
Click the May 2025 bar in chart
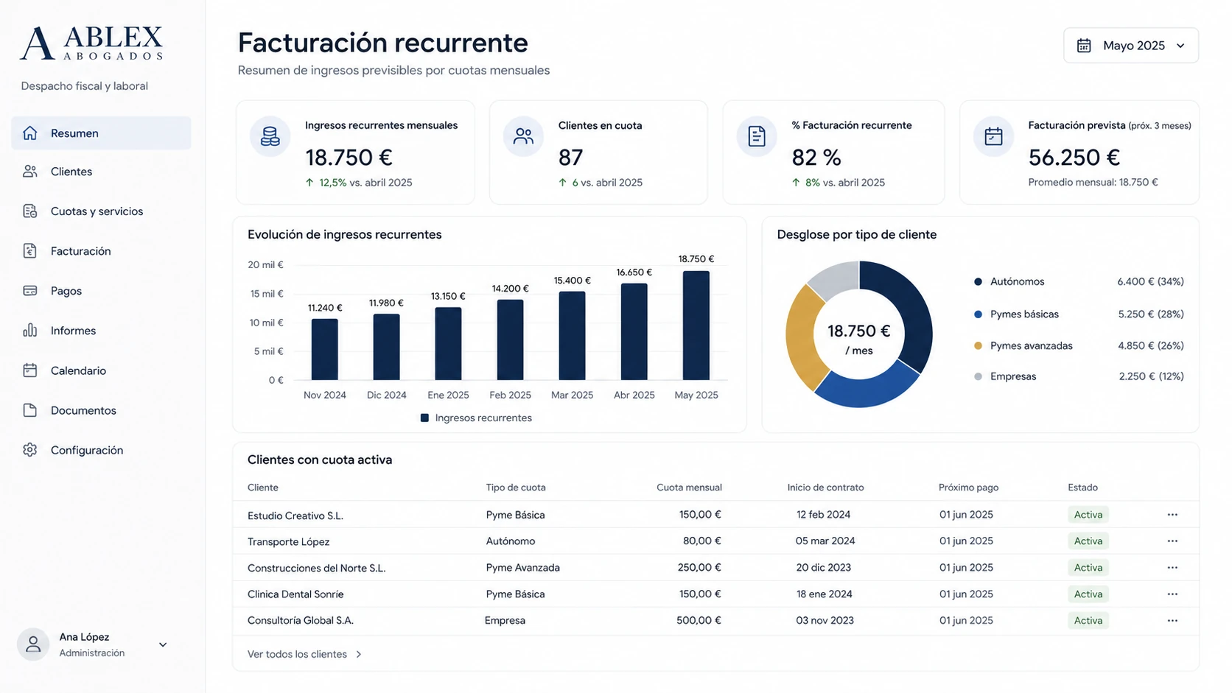696,326
